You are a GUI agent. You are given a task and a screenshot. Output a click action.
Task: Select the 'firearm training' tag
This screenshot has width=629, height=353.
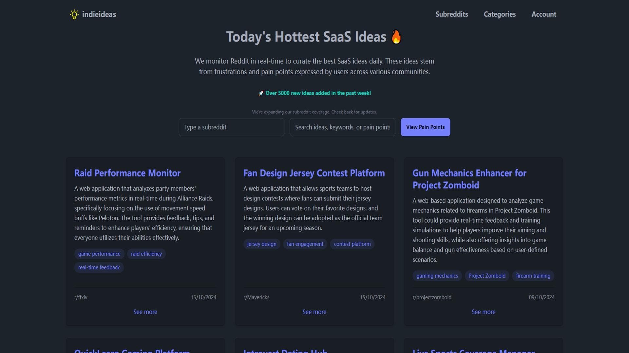533,276
